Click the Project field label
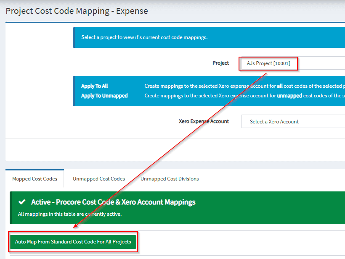 220,63
